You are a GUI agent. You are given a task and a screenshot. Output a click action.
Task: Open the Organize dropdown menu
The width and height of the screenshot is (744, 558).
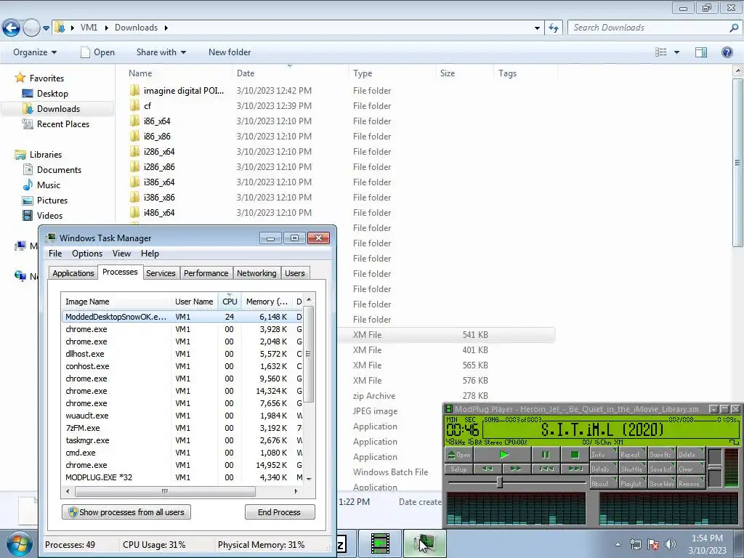coord(35,52)
